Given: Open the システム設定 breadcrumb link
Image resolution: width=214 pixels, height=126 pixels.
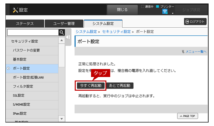Looking at the screenshot, I should click(86, 32).
